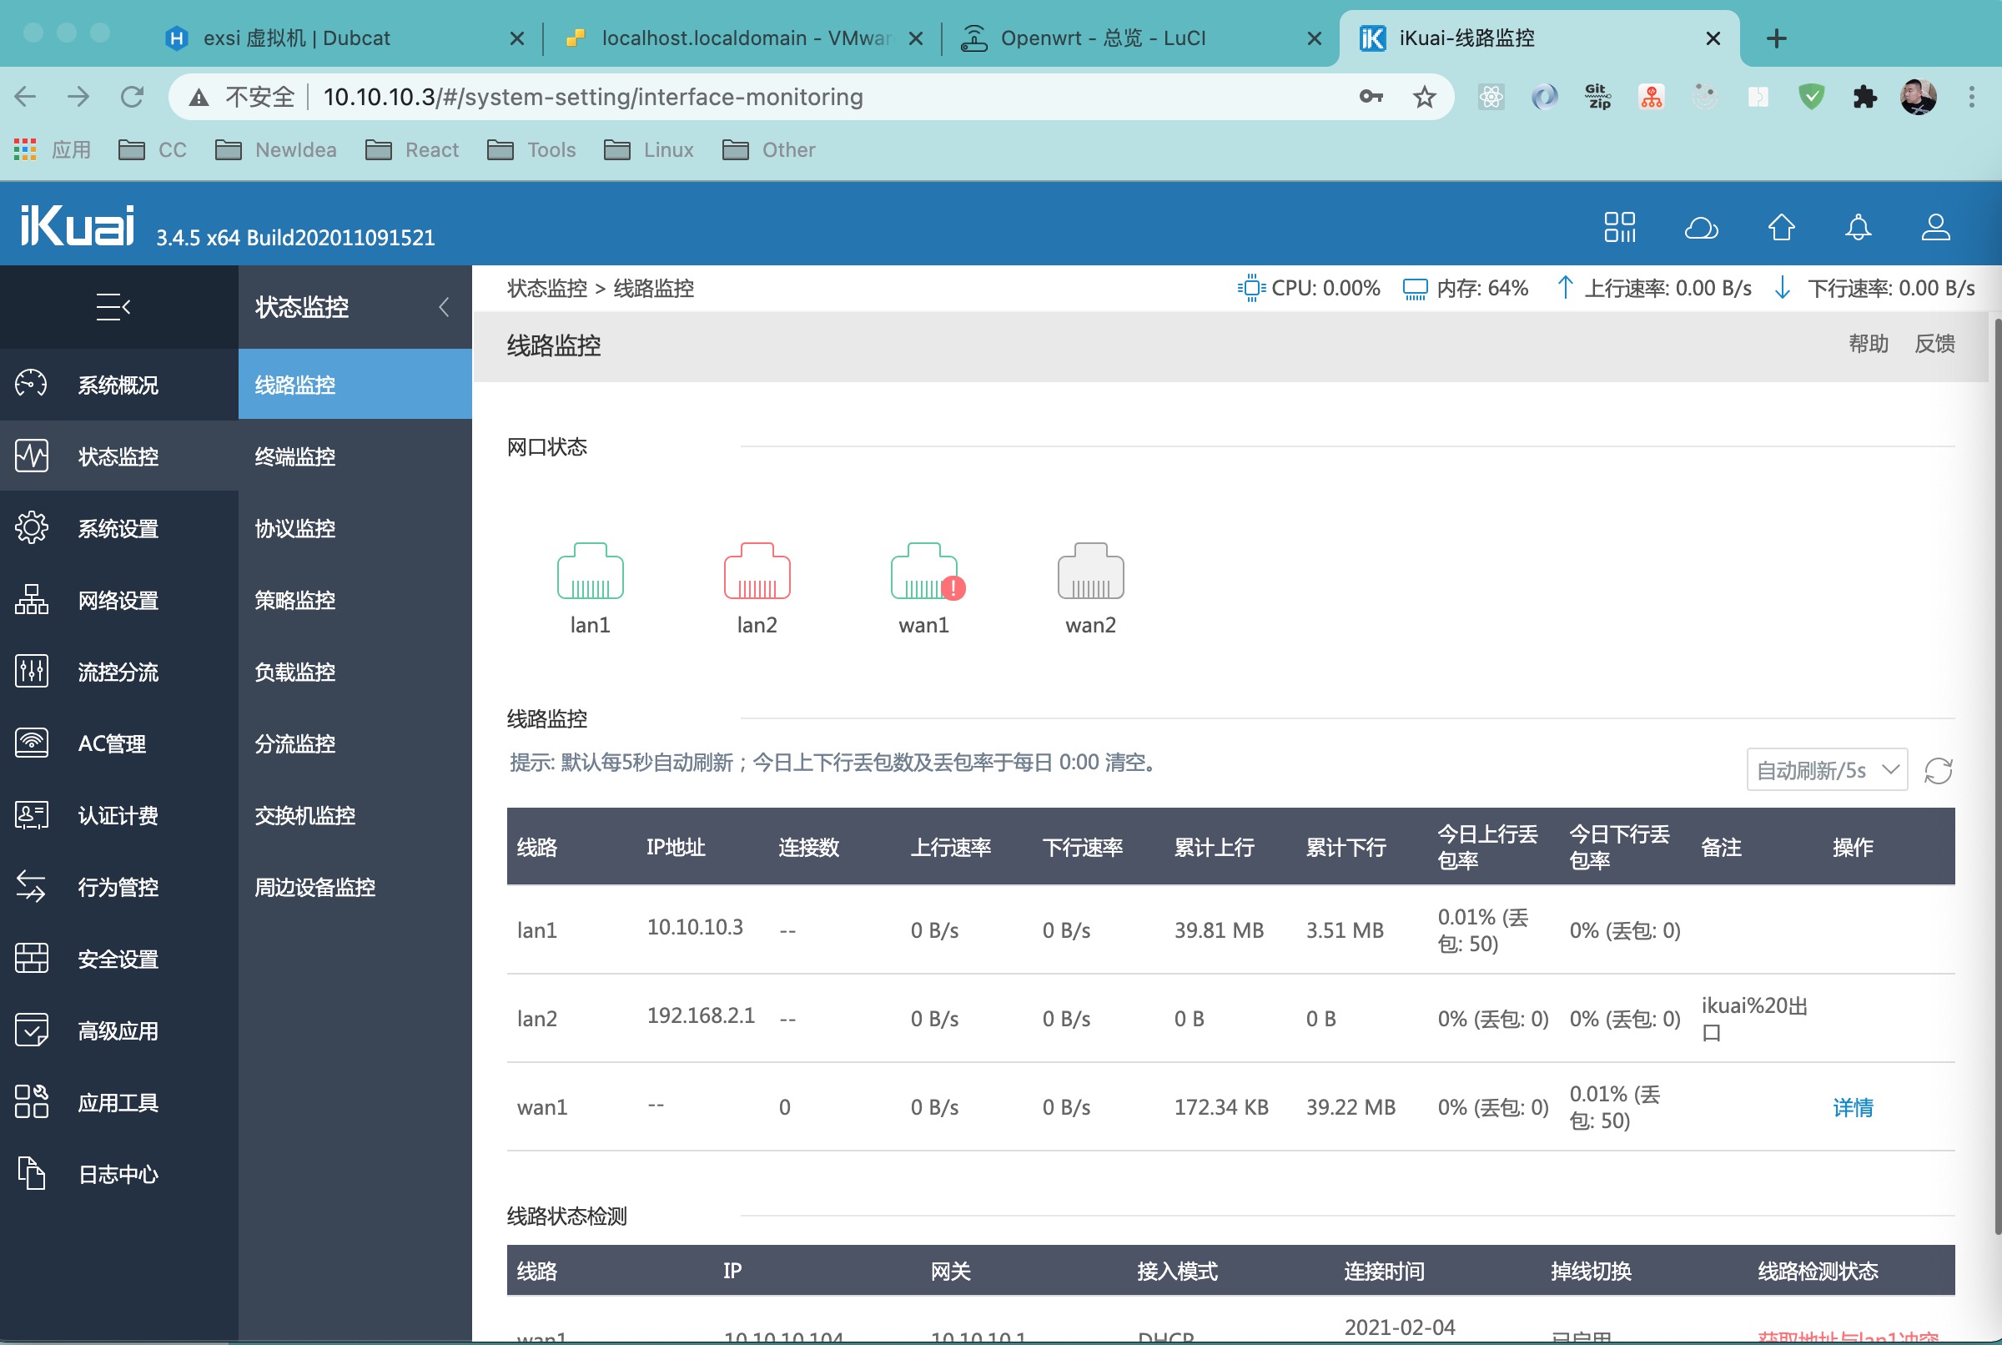Screen dimensions: 2002x1345
Task: Click the 详情 link for wan1
Action: point(1852,1107)
